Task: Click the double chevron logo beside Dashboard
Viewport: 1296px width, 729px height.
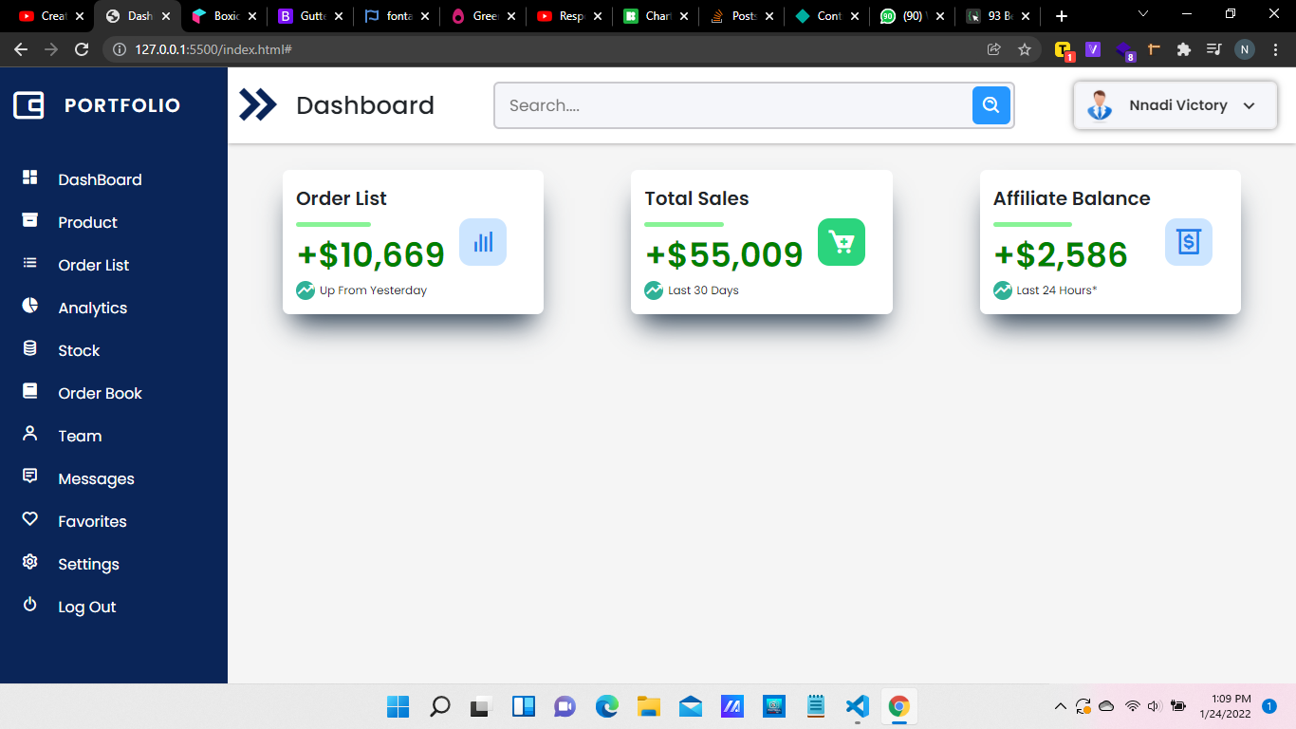Action: (257, 104)
